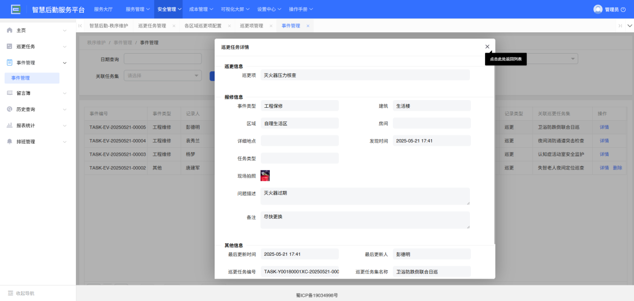Click the 主页 home icon in sidebar
This screenshot has height=301, width=634.
pyautogui.click(x=9, y=30)
